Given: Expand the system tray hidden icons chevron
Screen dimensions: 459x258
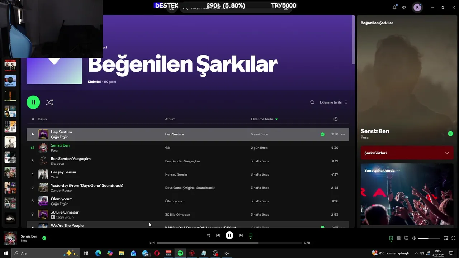Looking at the screenshot, I should 416,253.
